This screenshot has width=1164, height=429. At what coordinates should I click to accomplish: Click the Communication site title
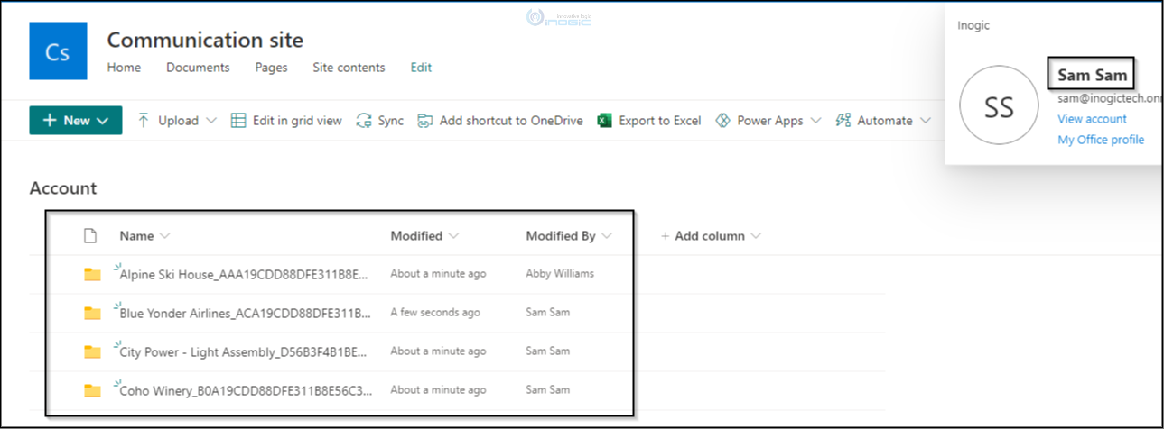point(205,40)
